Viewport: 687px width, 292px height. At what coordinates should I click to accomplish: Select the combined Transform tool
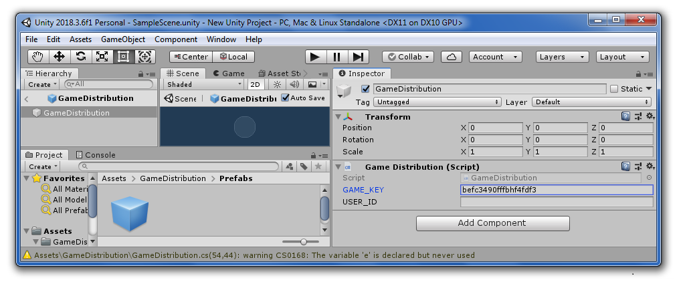pyautogui.click(x=145, y=57)
